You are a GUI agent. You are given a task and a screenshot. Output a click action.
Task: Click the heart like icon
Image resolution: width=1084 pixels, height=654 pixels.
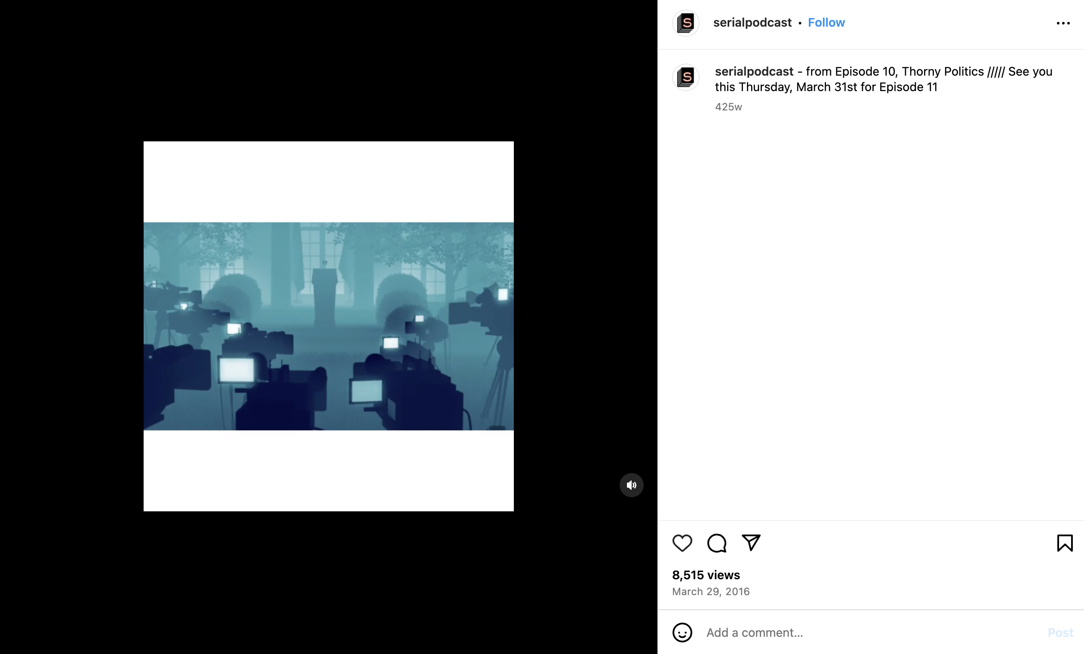[682, 543]
